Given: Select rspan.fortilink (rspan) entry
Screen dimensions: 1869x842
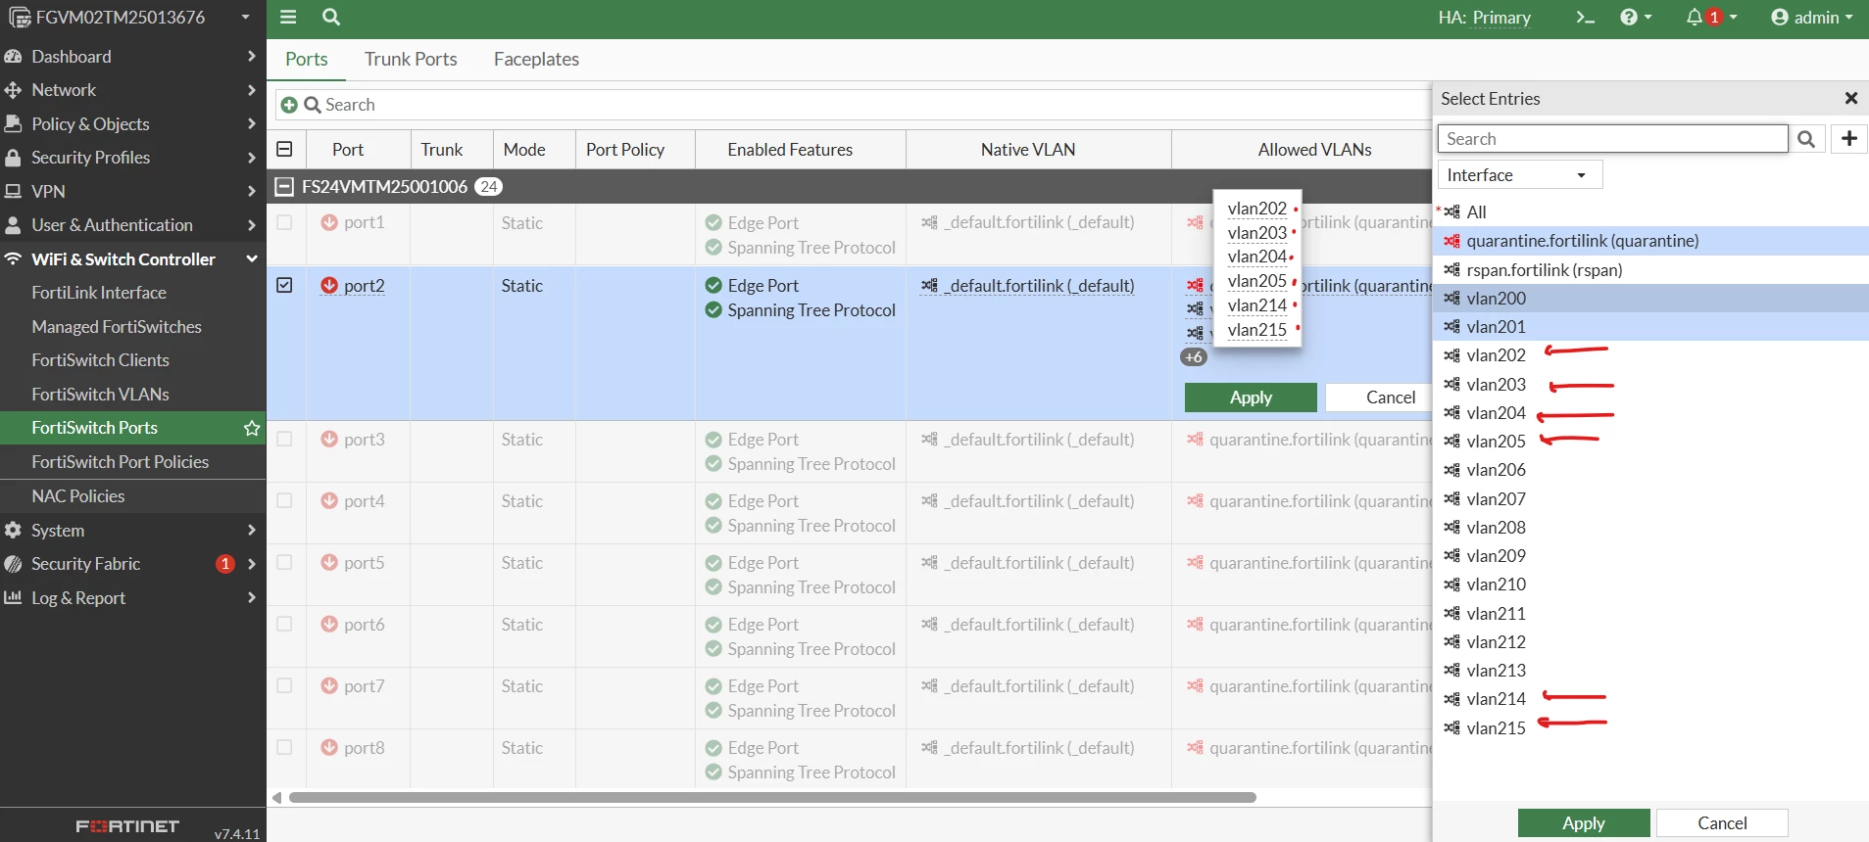Looking at the screenshot, I should click(x=1651, y=270).
